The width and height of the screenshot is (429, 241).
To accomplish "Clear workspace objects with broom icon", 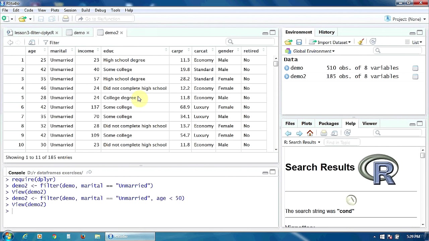I will [361, 42].
